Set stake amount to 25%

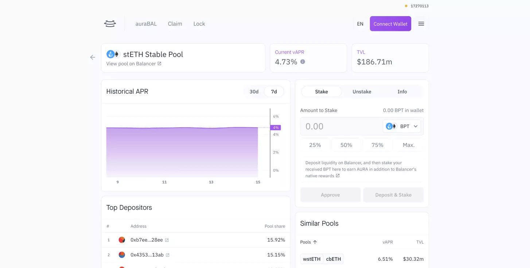tap(315, 145)
